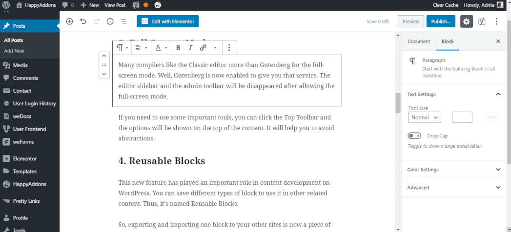The image size is (511, 232).
Task: Show content structure info
Action: (x=110, y=21)
